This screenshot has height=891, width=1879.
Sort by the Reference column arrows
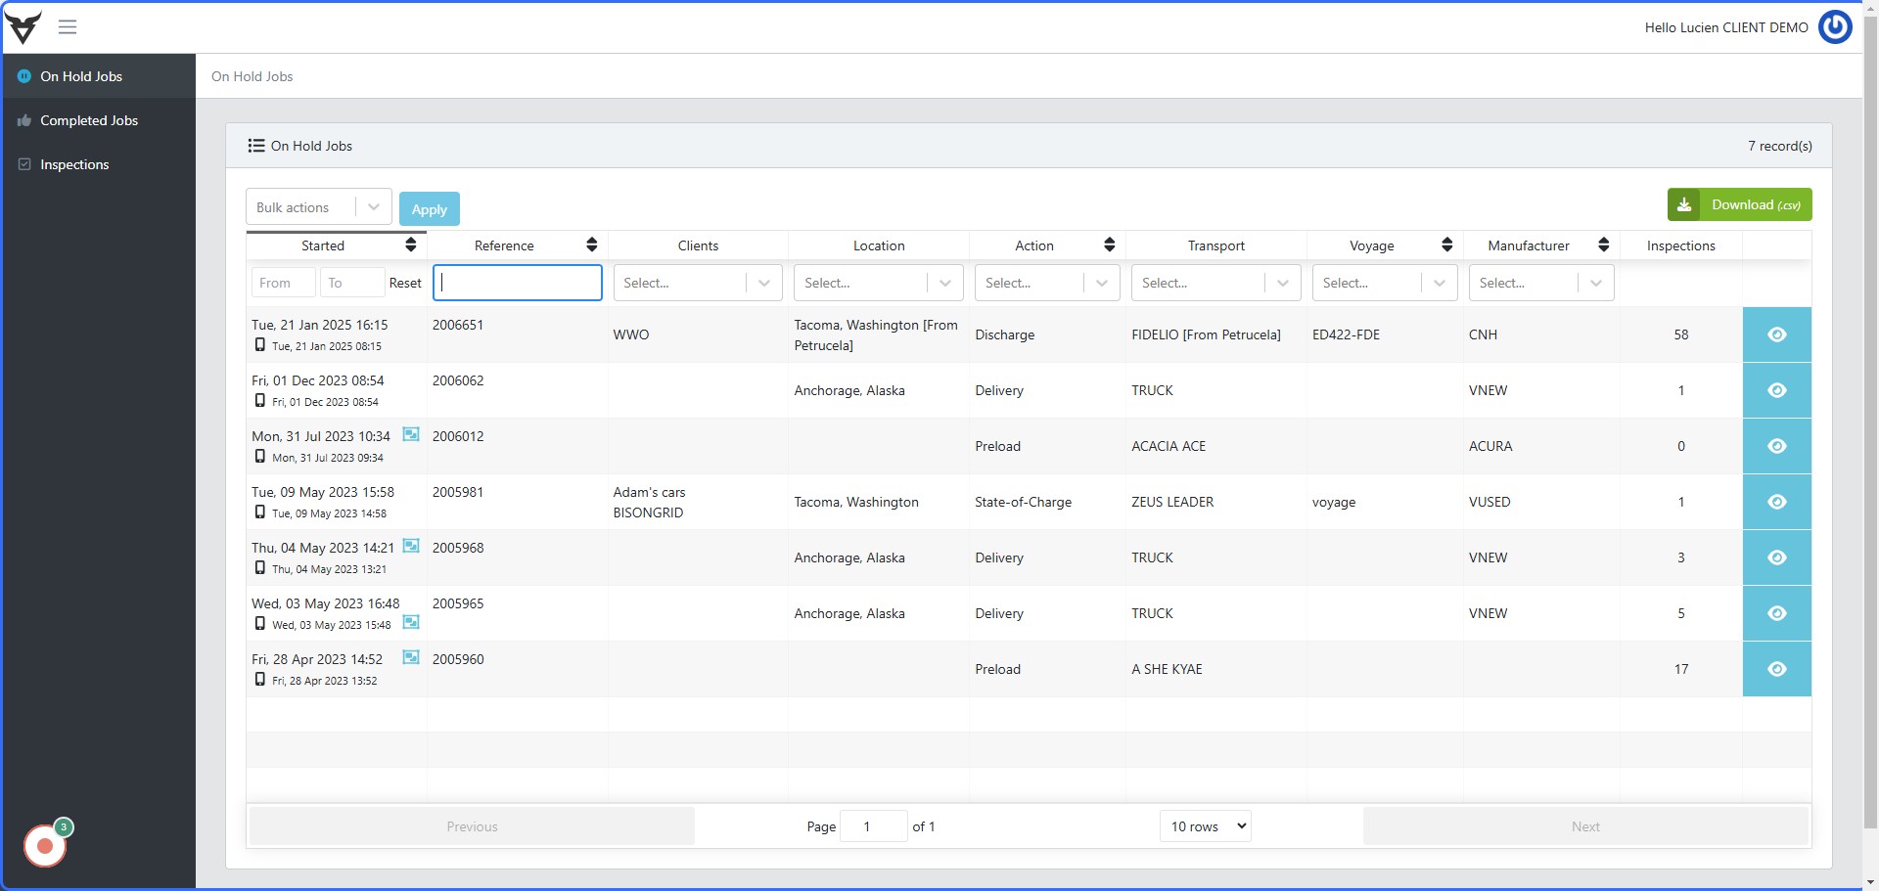click(x=592, y=245)
